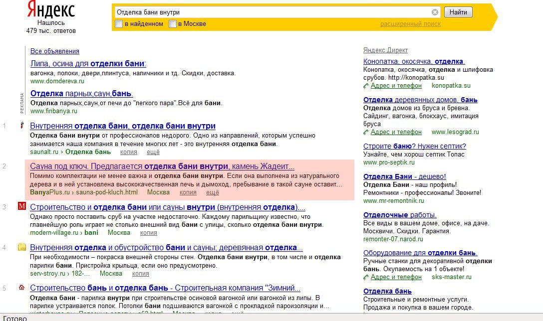Click the Яндекс logo

coord(51,9)
